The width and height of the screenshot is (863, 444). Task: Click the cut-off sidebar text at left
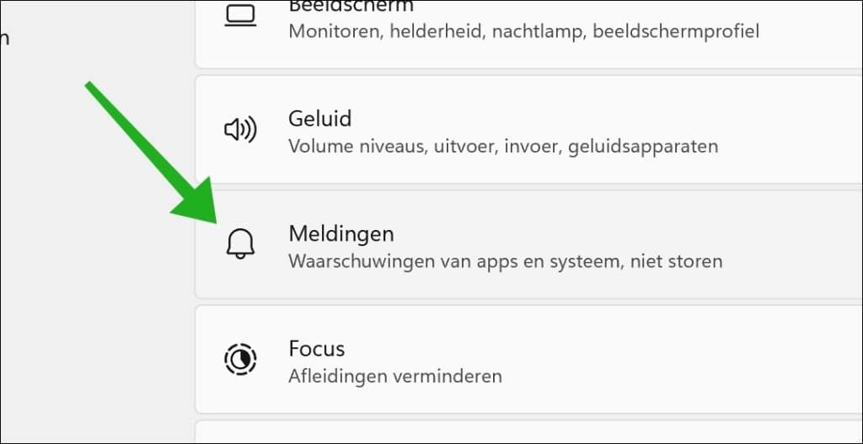[4, 38]
